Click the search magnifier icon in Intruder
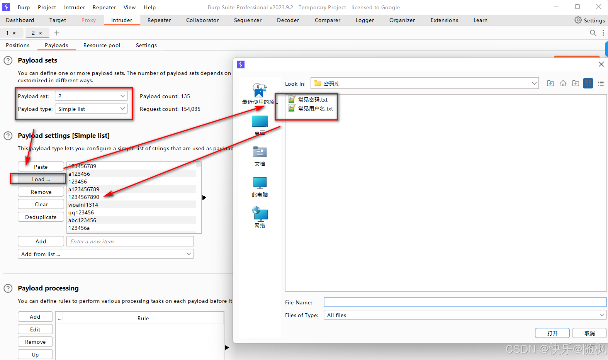The width and height of the screenshot is (608, 360). [x=593, y=33]
